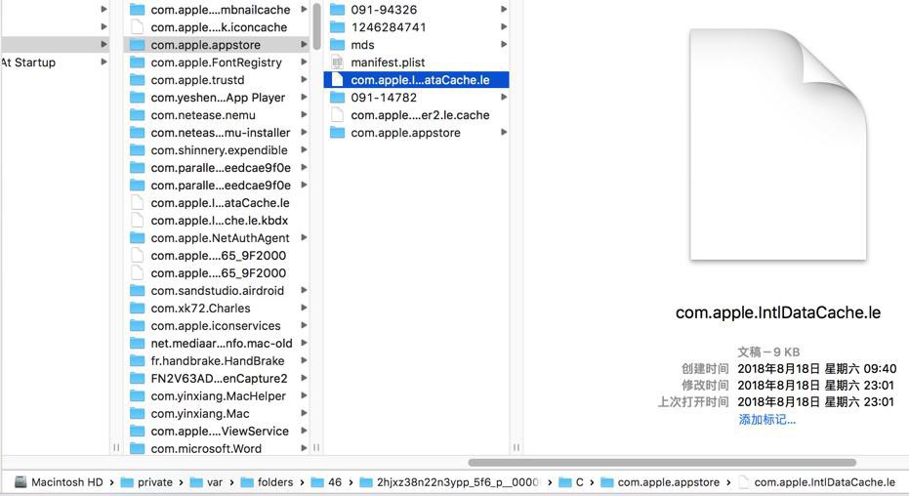909x496 pixels.
Task: Click folder icon of FN2V63AD...enCapture2
Action: 138,379
